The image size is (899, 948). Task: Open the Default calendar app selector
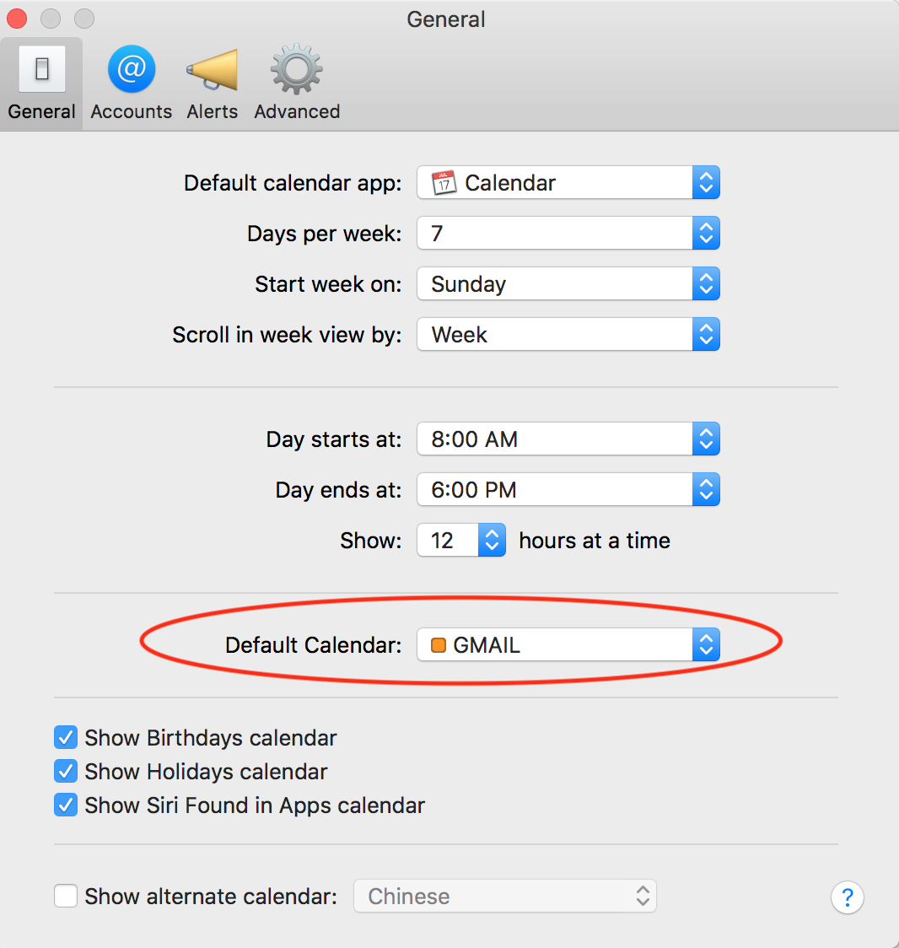(706, 182)
